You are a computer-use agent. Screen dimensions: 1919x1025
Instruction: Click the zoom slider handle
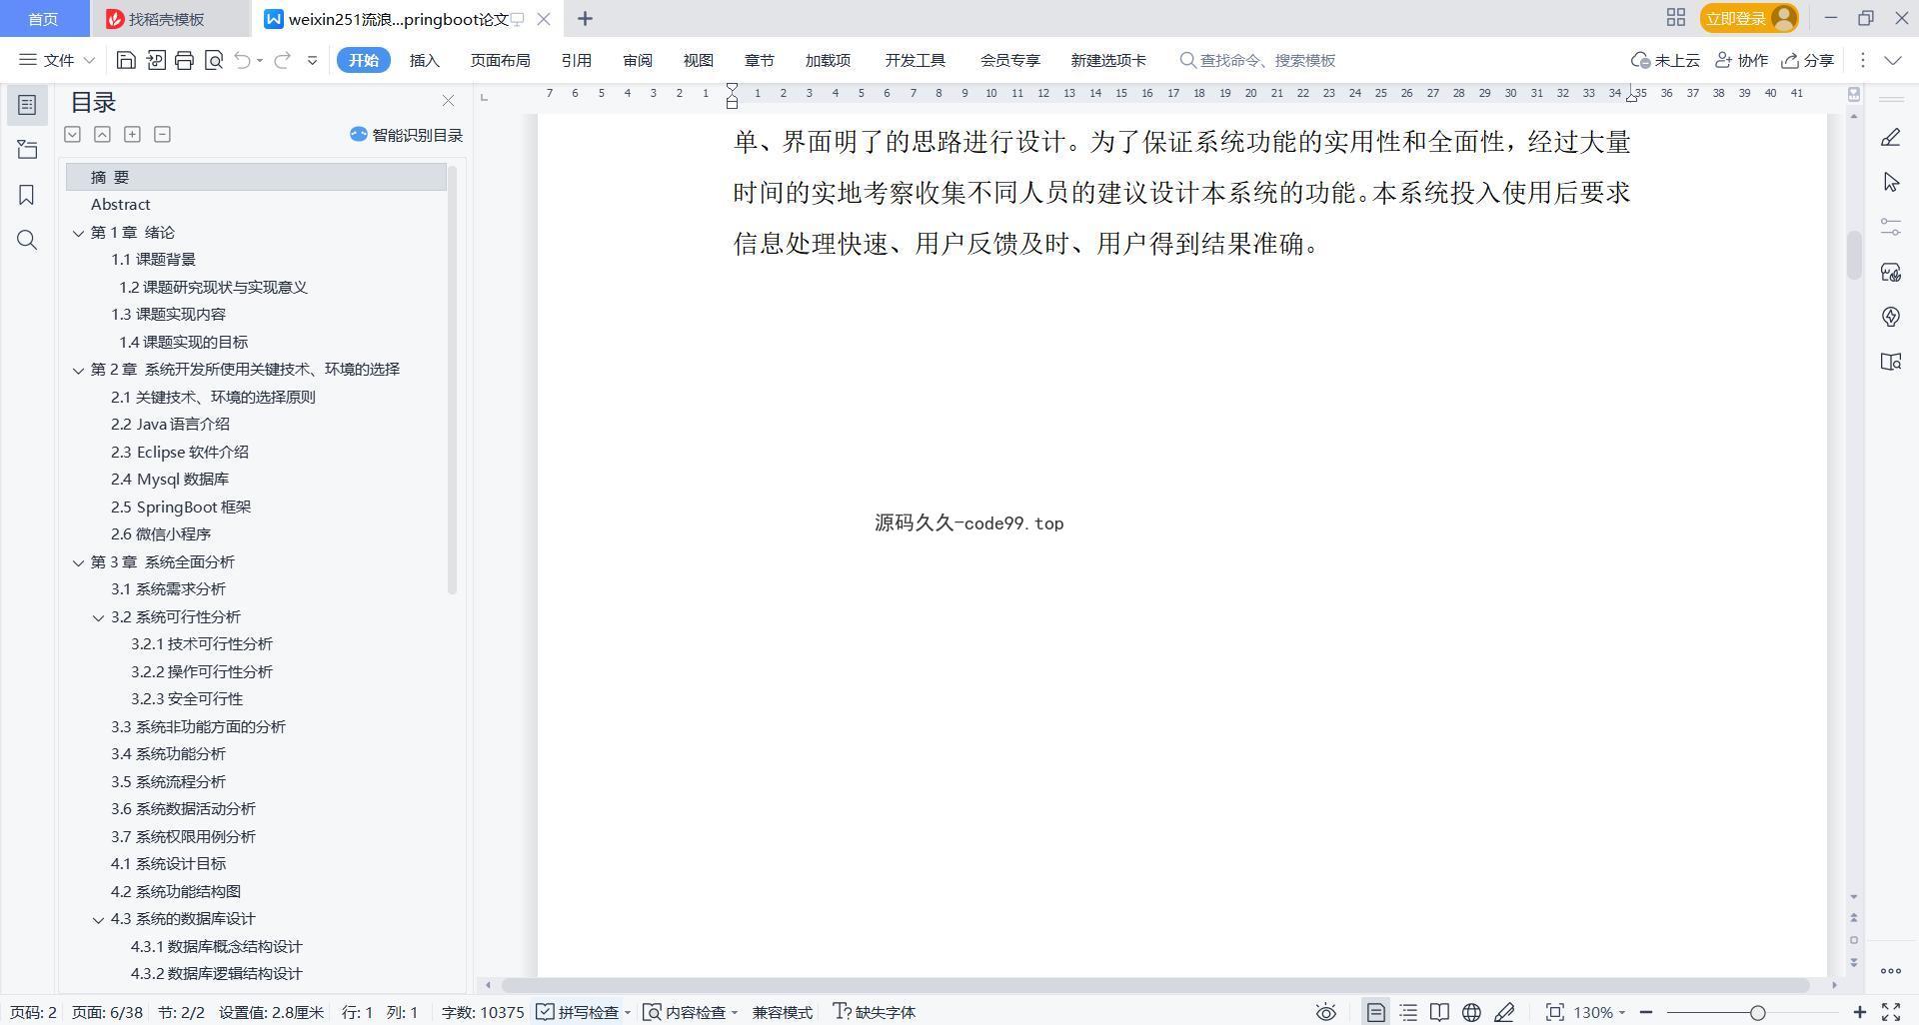[1757, 1012]
